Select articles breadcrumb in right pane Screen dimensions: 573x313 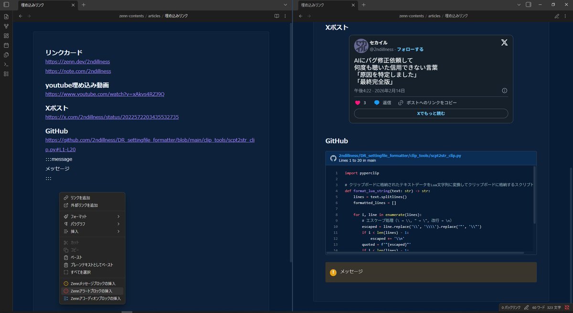(x=434, y=16)
